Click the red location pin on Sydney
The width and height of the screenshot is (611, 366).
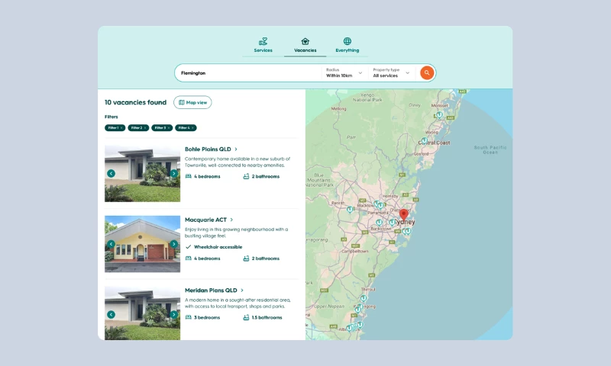404,214
